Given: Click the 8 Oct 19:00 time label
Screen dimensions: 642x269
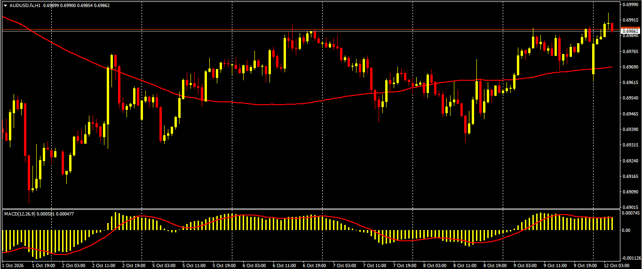Looking at the screenshot, I should tap(495, 265).
